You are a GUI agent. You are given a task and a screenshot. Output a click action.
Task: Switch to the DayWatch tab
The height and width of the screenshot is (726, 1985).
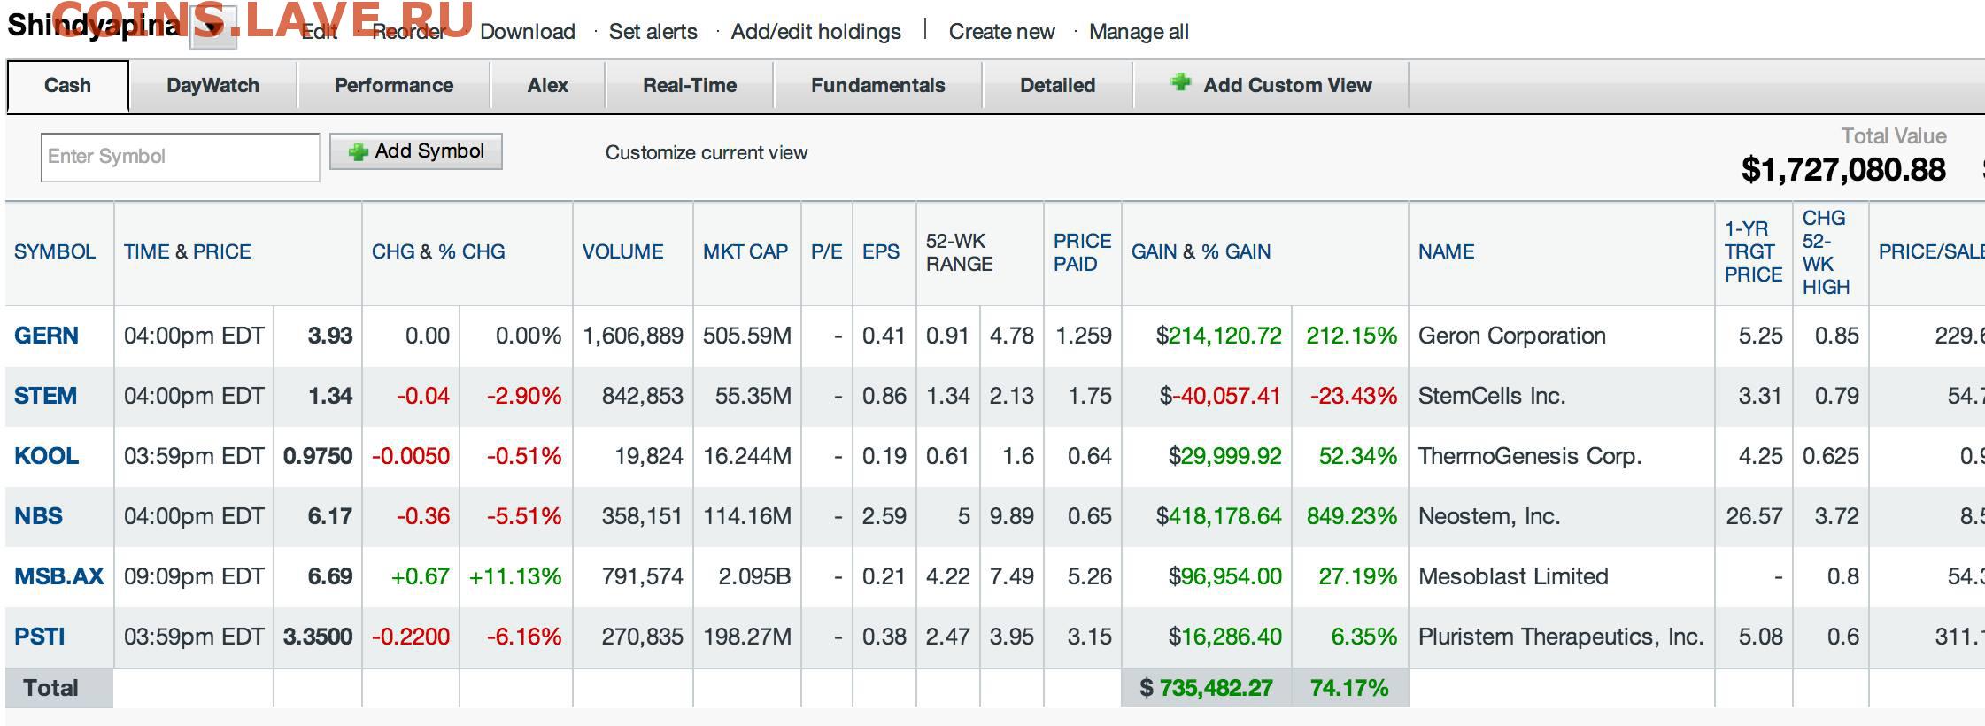(x=212, y=86)
